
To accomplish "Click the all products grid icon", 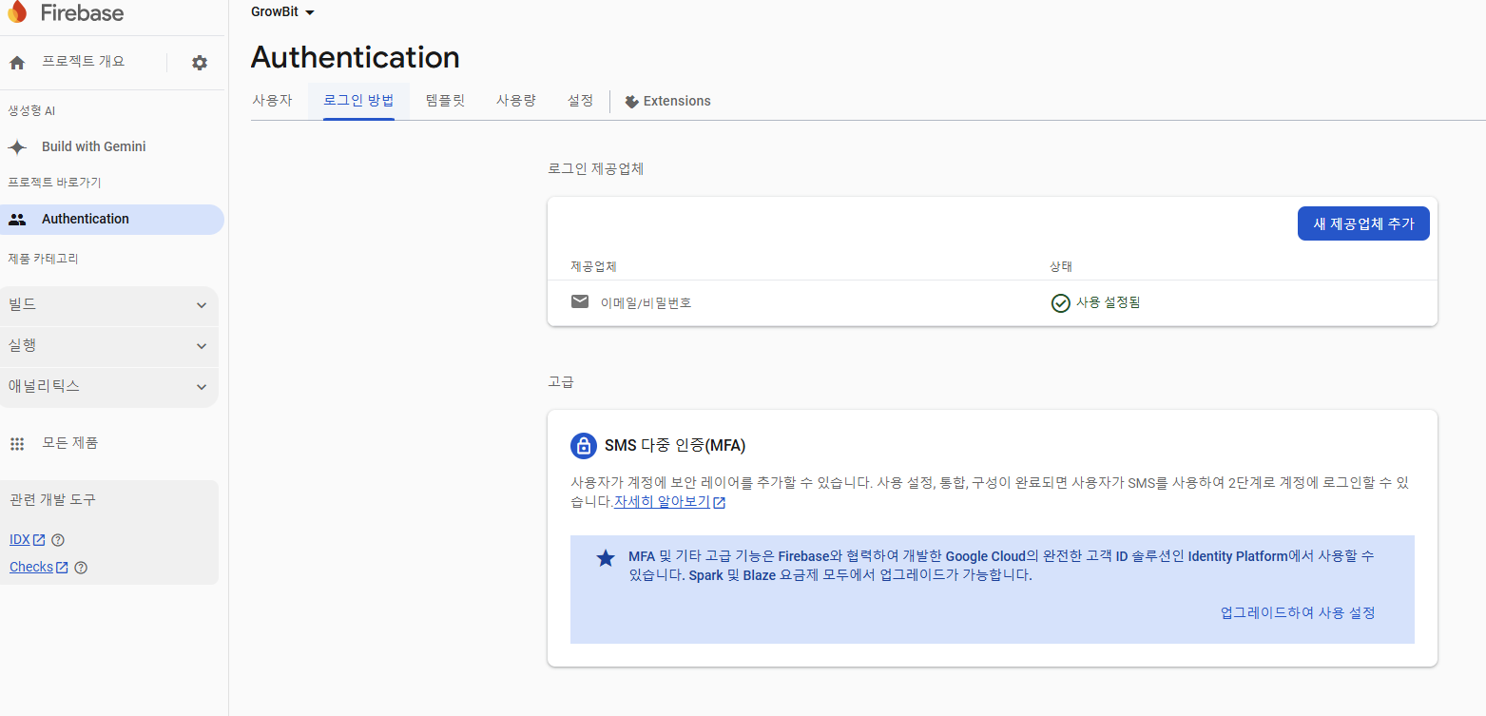I will 17,444.
